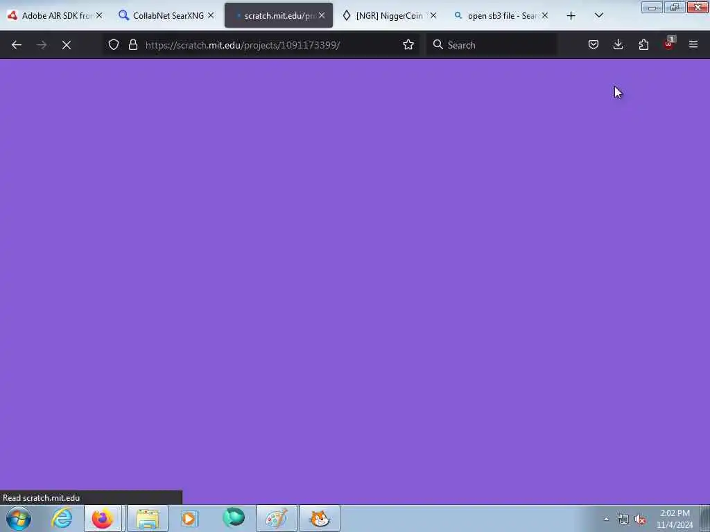Launch Internet Explorer from taskbar
710x532 pixels.
tap(62, 518)
